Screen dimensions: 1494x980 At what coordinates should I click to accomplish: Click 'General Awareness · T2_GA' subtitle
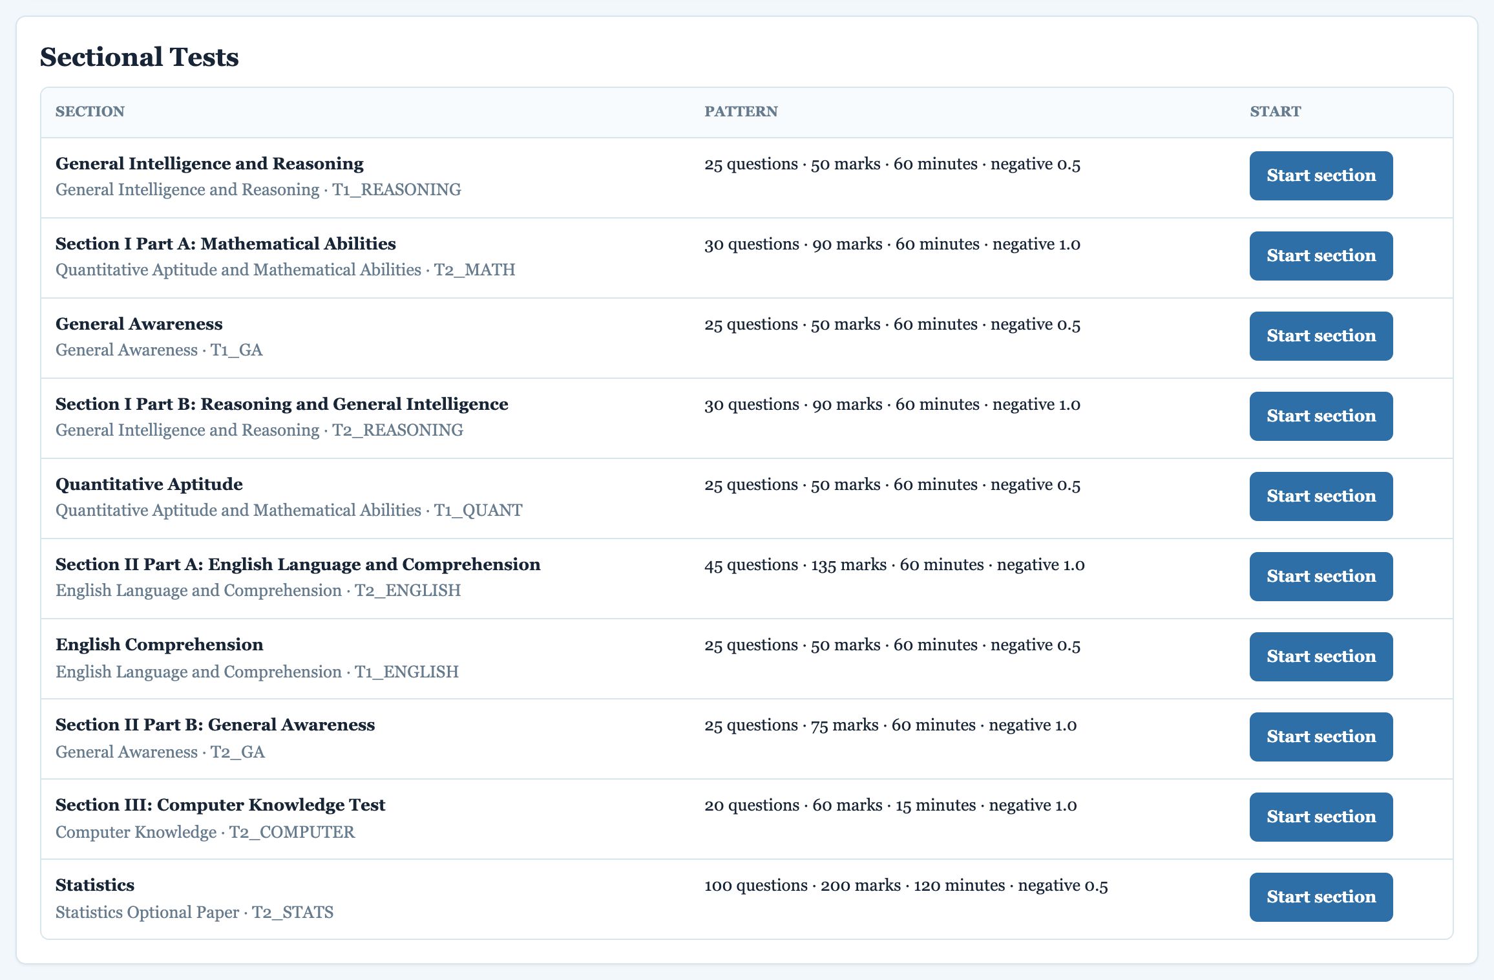160,752
